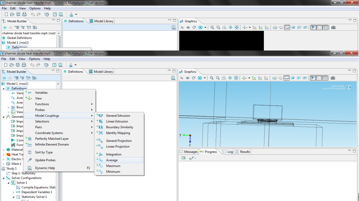This screenshot has height=201, width=359.
Task: Maximize front Graphics panel with its square icon
Action: 355,71
